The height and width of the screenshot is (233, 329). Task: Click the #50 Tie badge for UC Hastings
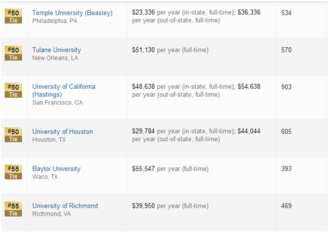pyautogui.click(x=13, y=90)
